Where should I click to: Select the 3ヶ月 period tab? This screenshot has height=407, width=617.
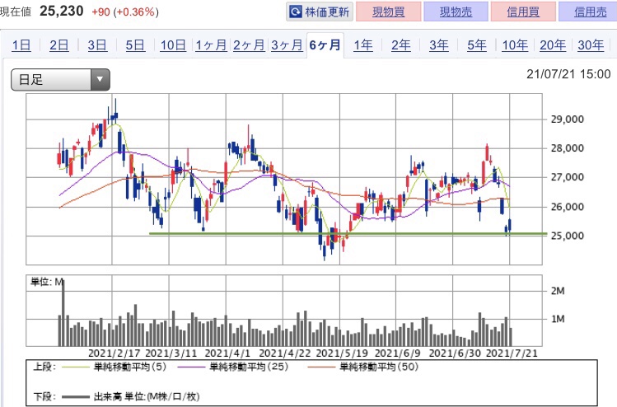[x=287, y=45]
